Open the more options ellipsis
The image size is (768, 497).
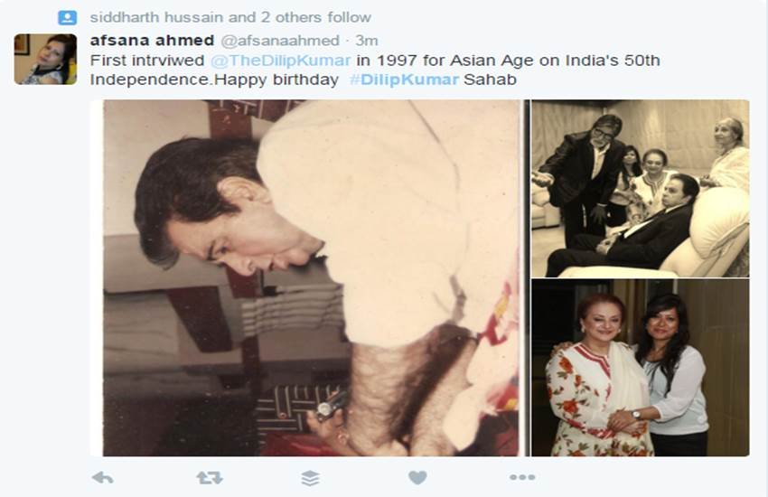pos(522,477)
